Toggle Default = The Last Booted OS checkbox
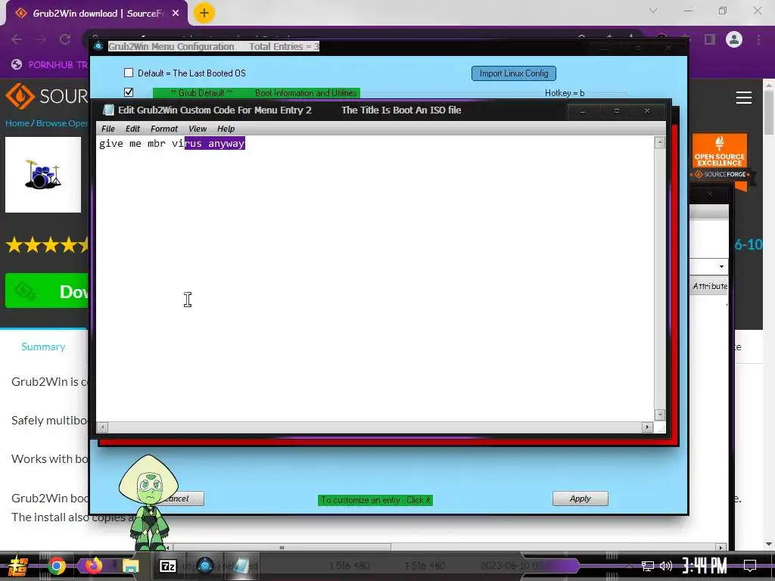This screenshot has width=775, height=581. pyautogui.click(x=129, y=73)
